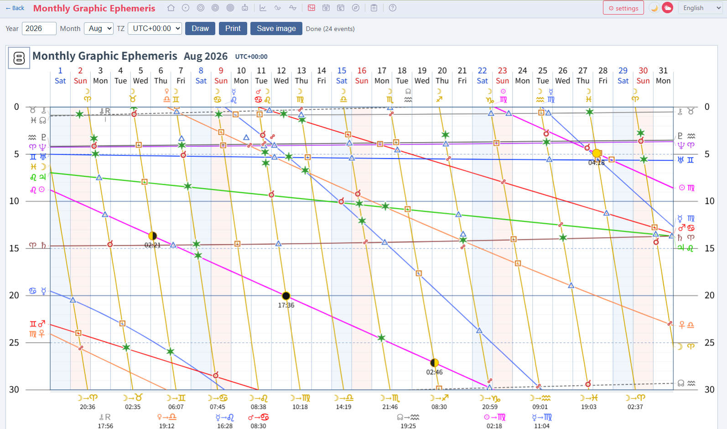Click the Moon enters Libra 14:19 label

[x=343, y=402]
